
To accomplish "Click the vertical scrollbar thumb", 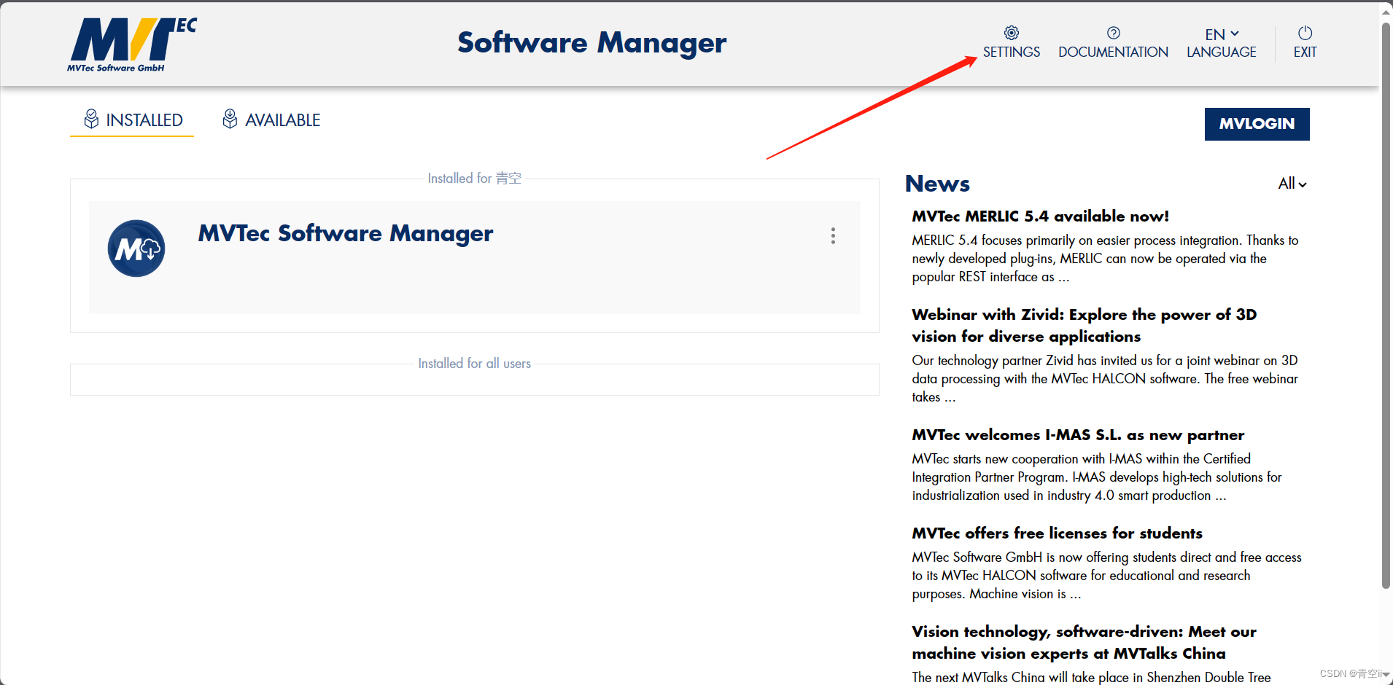I will coord(1386,306).
